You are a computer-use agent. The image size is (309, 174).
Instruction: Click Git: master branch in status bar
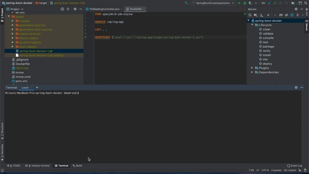coord(290,170)
